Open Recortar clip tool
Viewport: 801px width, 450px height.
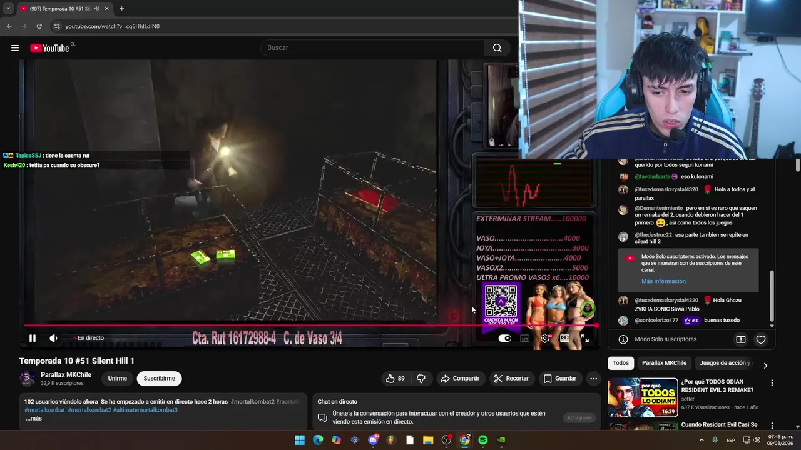click(511, 378)
